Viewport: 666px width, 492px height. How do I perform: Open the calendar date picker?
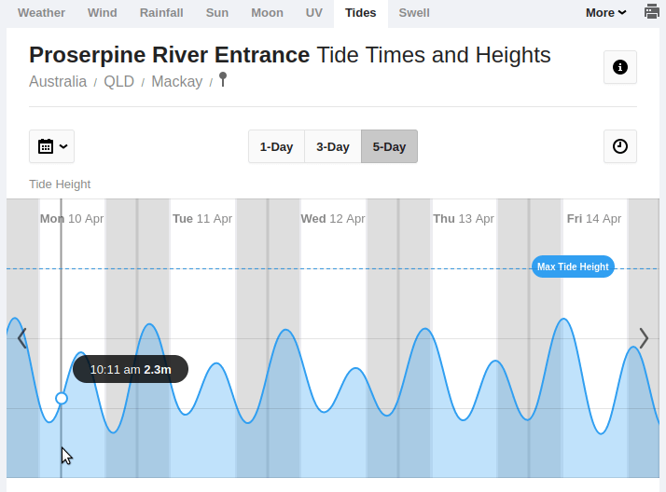click(x=51, y=146)
